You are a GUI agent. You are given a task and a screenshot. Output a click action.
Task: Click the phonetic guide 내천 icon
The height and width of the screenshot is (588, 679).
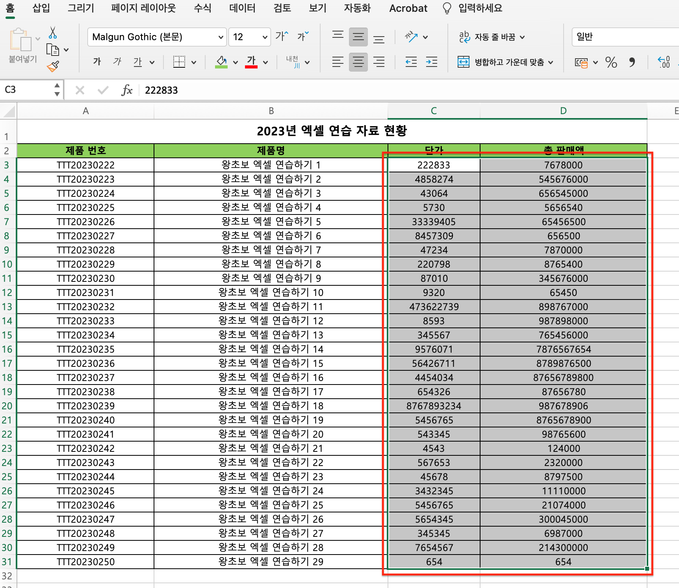[293, 62]
